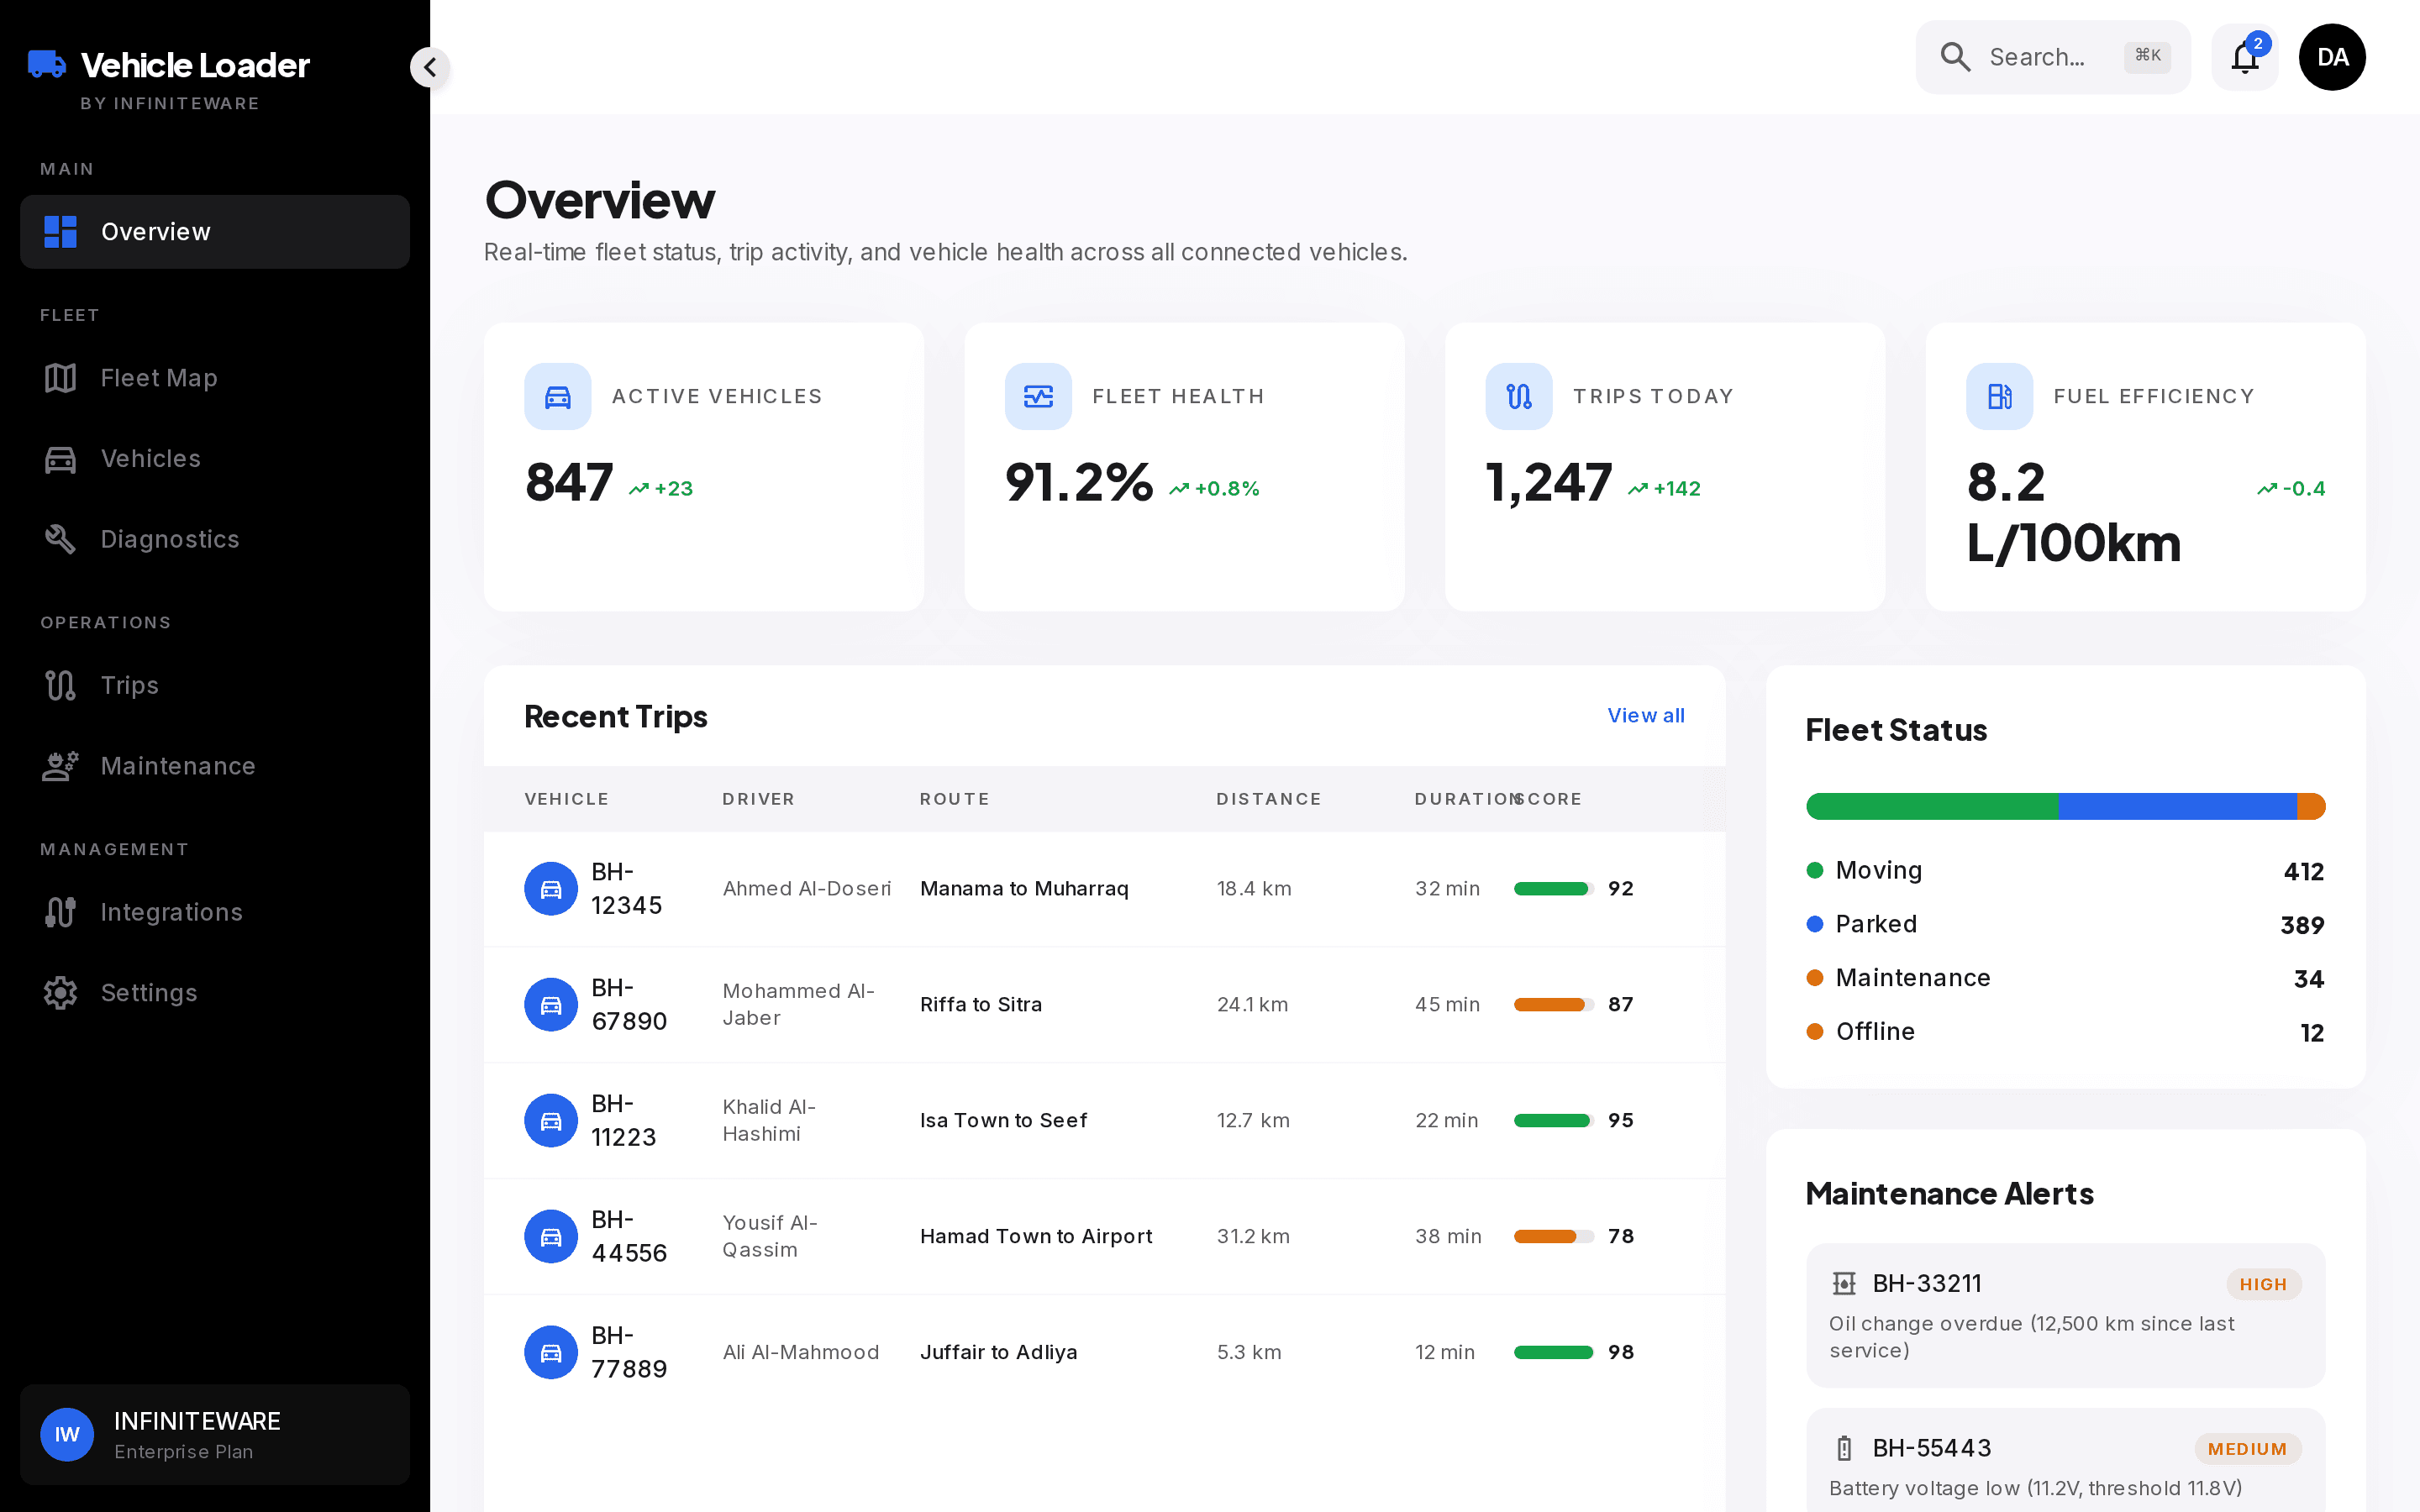
Task: Click the 1,247 trips today value
Action: point(1549,483)
